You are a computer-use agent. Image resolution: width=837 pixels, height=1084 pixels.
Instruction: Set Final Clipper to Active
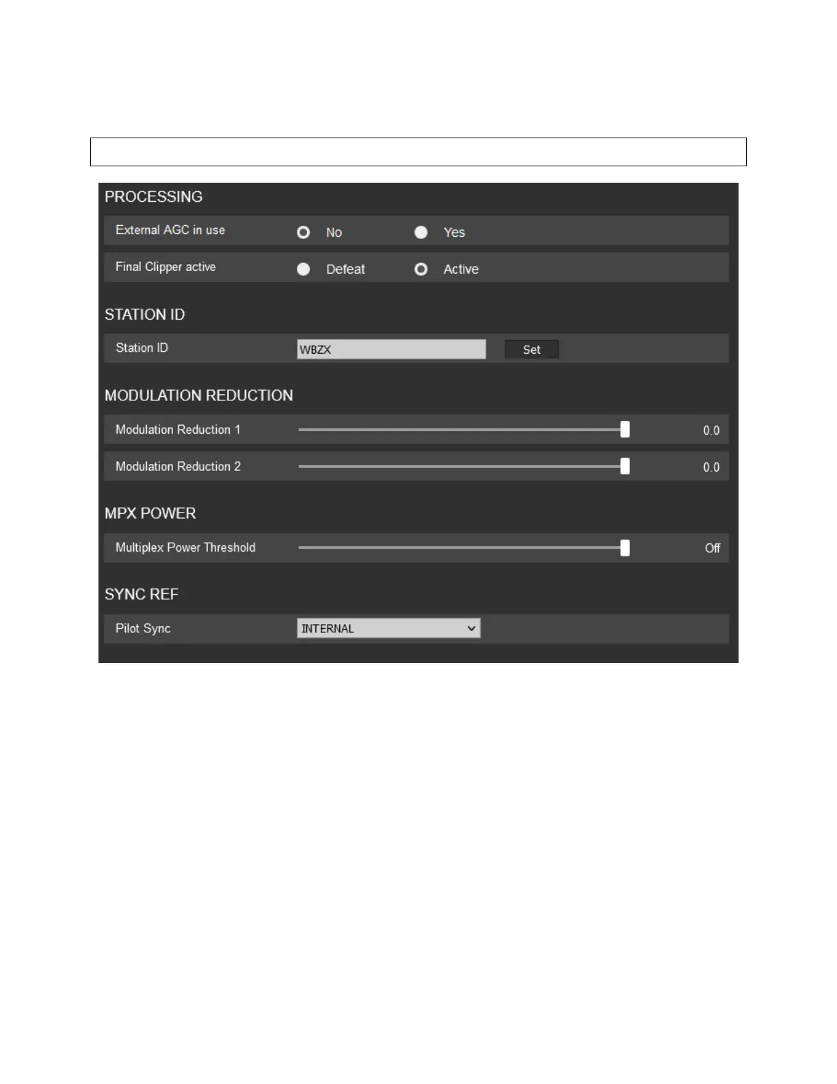tap(421, 270)
